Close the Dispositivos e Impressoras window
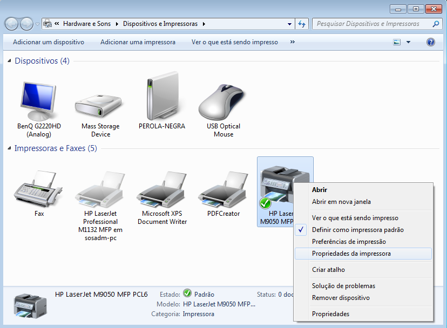Screen dimensions: 447x328 click(x=434, y=9)
